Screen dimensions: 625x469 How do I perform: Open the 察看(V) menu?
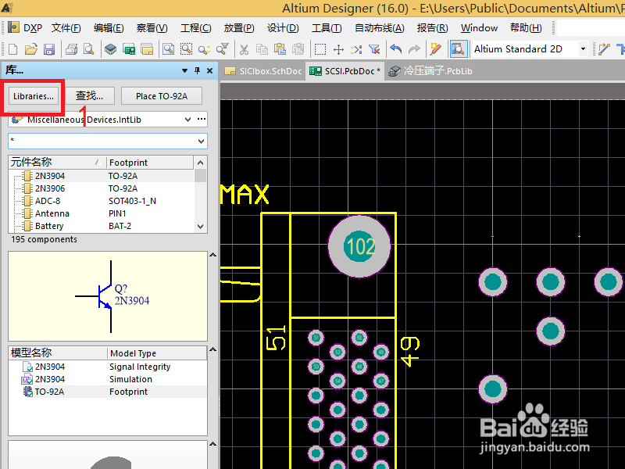pos(152,27)
